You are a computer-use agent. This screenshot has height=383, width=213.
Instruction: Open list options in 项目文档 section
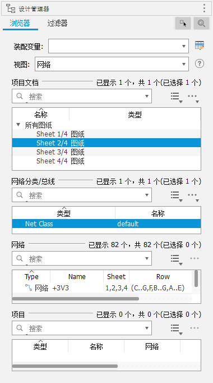pyautogui.click(x=177, y=97)
